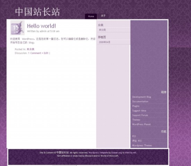This screenshot has height=166, width=191.
Task: Click the 链接 sidebar heading
Action: 164,92
